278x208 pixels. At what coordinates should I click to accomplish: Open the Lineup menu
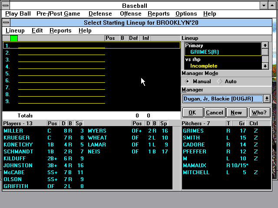click(x=15, y=31)
